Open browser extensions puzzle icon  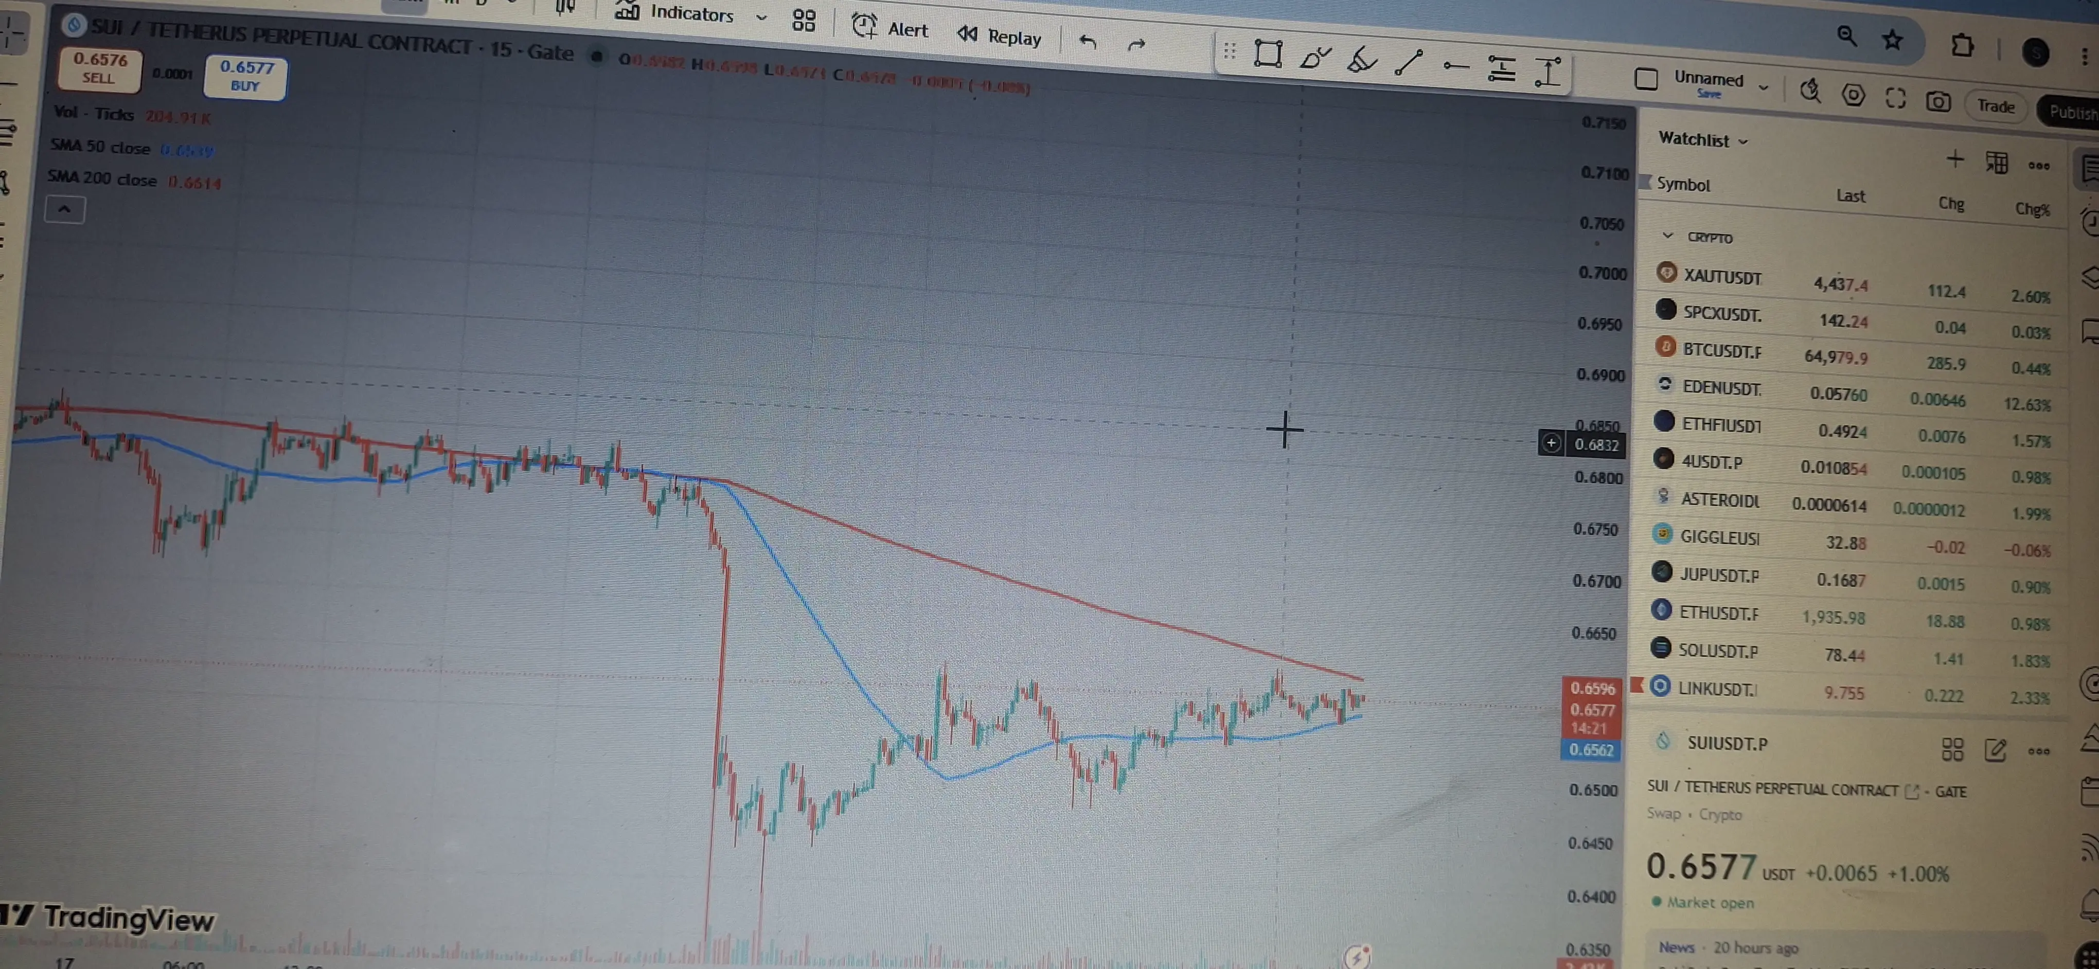tap(1962, 45)
